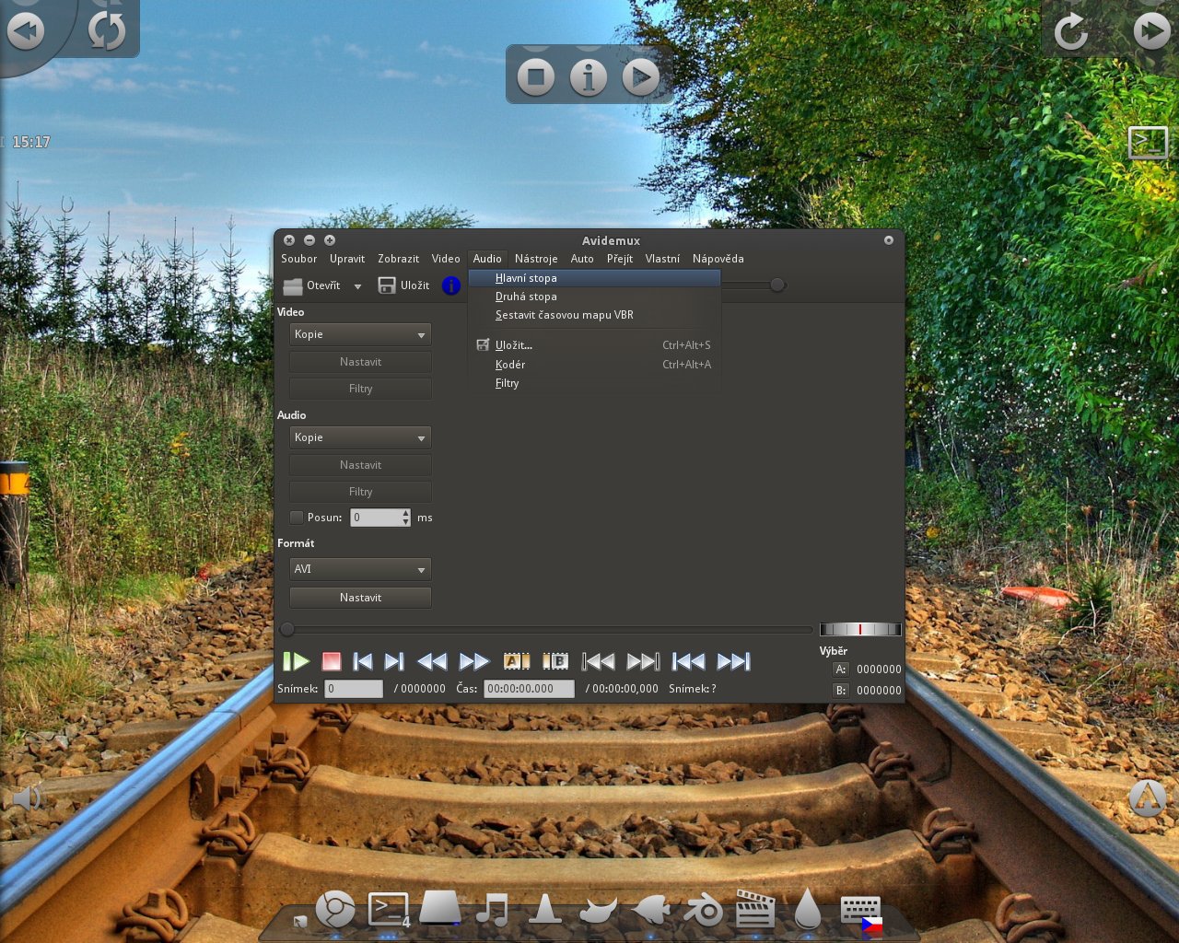Open the Nápověda menu
The image size is (1179, 943).
pos(718,259)
